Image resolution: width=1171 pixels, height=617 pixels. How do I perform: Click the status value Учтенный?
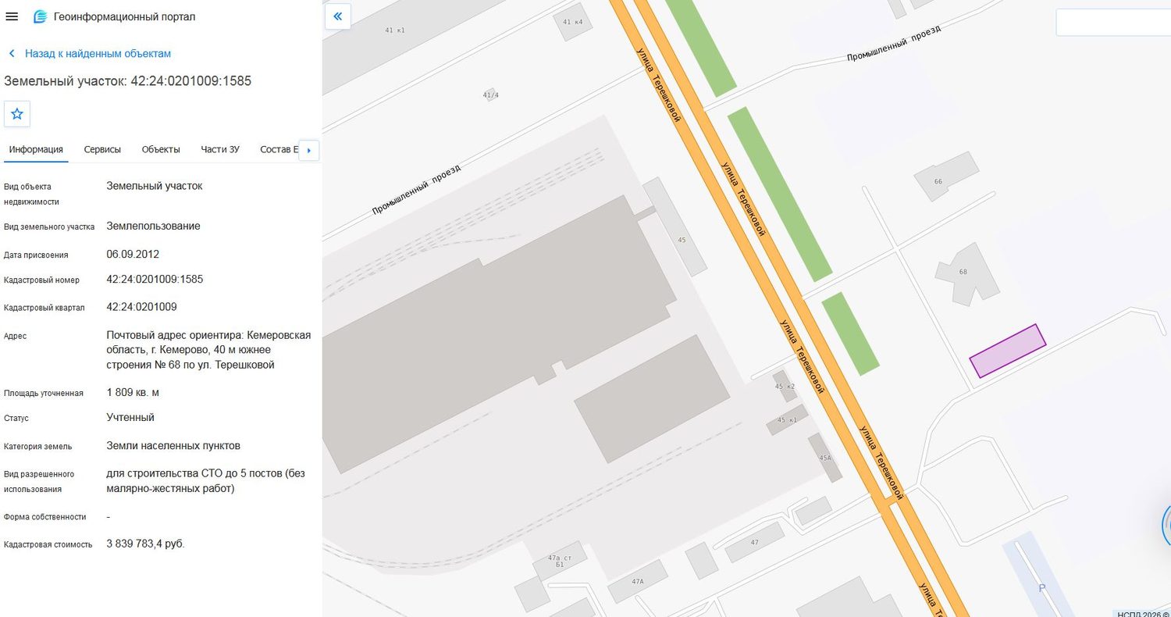point(130,418)
